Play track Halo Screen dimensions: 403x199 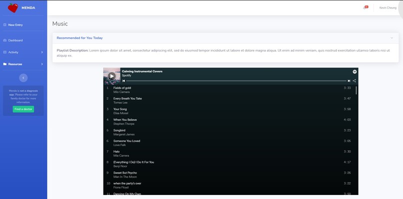(116, 152)
